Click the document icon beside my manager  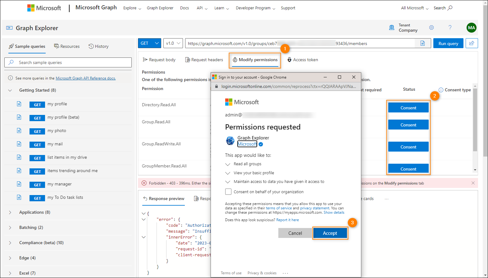click(x=19, y=184)
